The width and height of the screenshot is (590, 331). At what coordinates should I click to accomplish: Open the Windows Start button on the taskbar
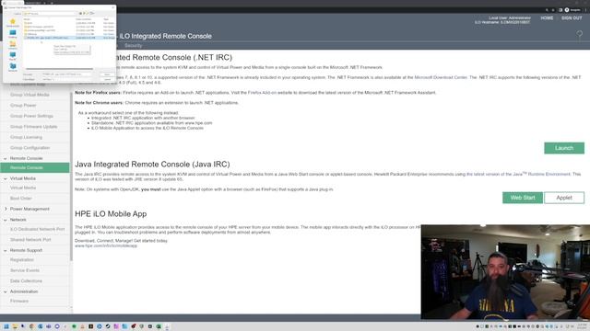(x=6, y=326)
